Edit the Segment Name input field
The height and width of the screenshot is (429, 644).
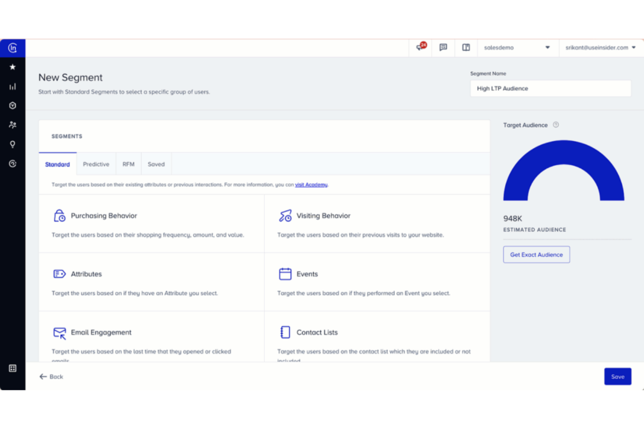coord(550,88)
